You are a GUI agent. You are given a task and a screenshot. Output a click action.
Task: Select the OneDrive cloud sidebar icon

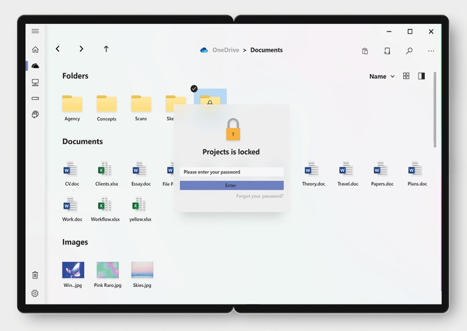click(35, 66)
